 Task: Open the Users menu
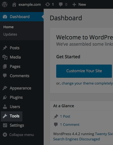(15, 107)
